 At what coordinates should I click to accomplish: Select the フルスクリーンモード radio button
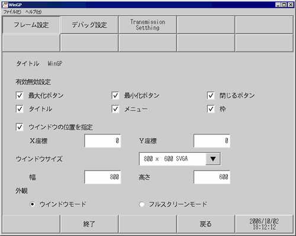(141, 204)
